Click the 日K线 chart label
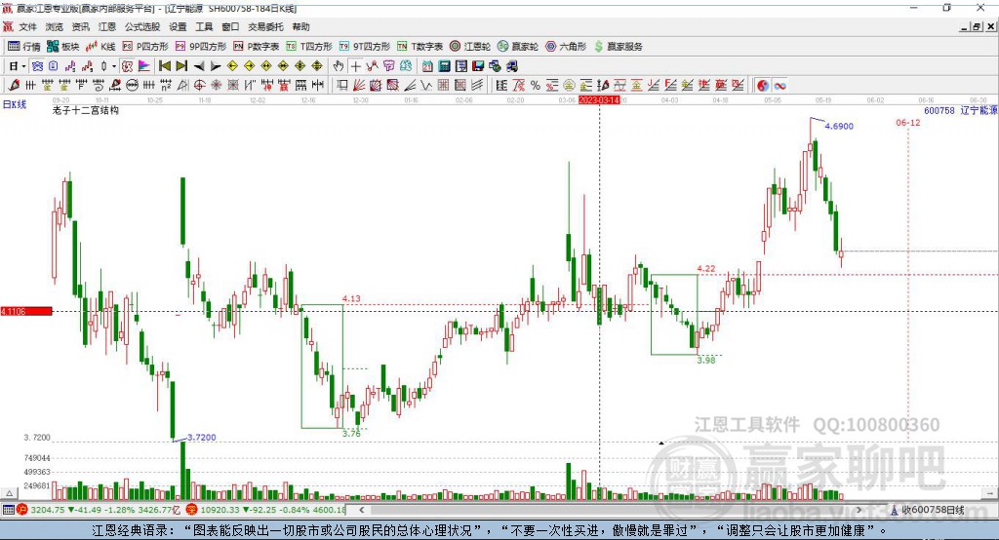 click(14, 104)
